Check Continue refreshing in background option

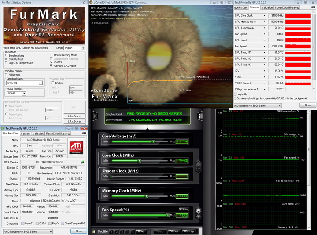[235, 98]
